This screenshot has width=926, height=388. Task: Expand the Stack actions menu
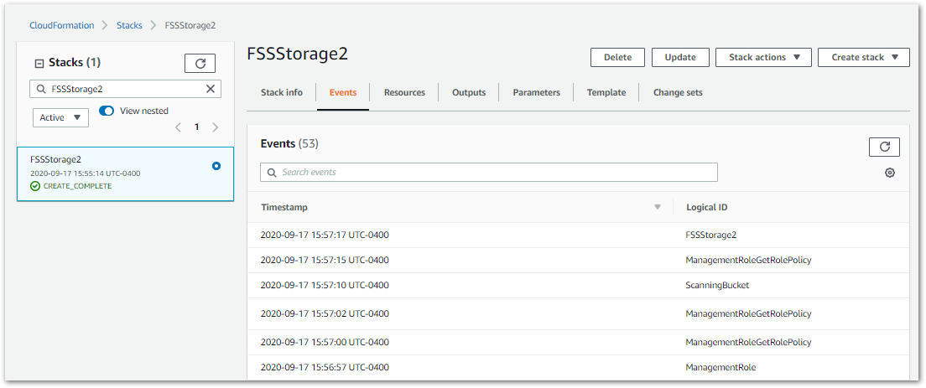(x=763, y=57)
